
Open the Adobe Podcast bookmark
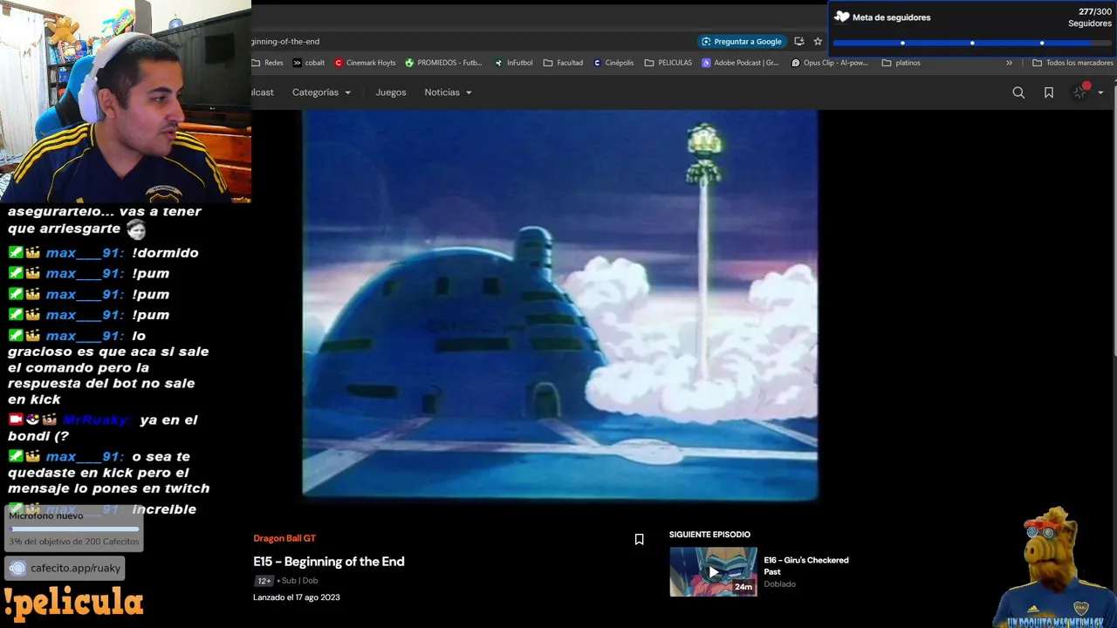[740, 63]
